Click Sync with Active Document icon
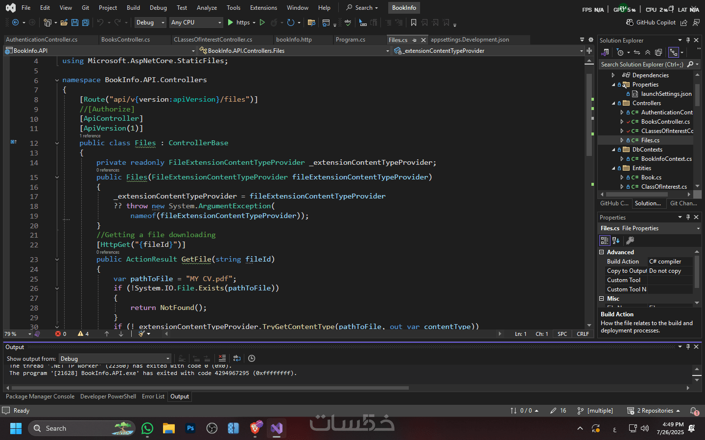 coord(637,52)
